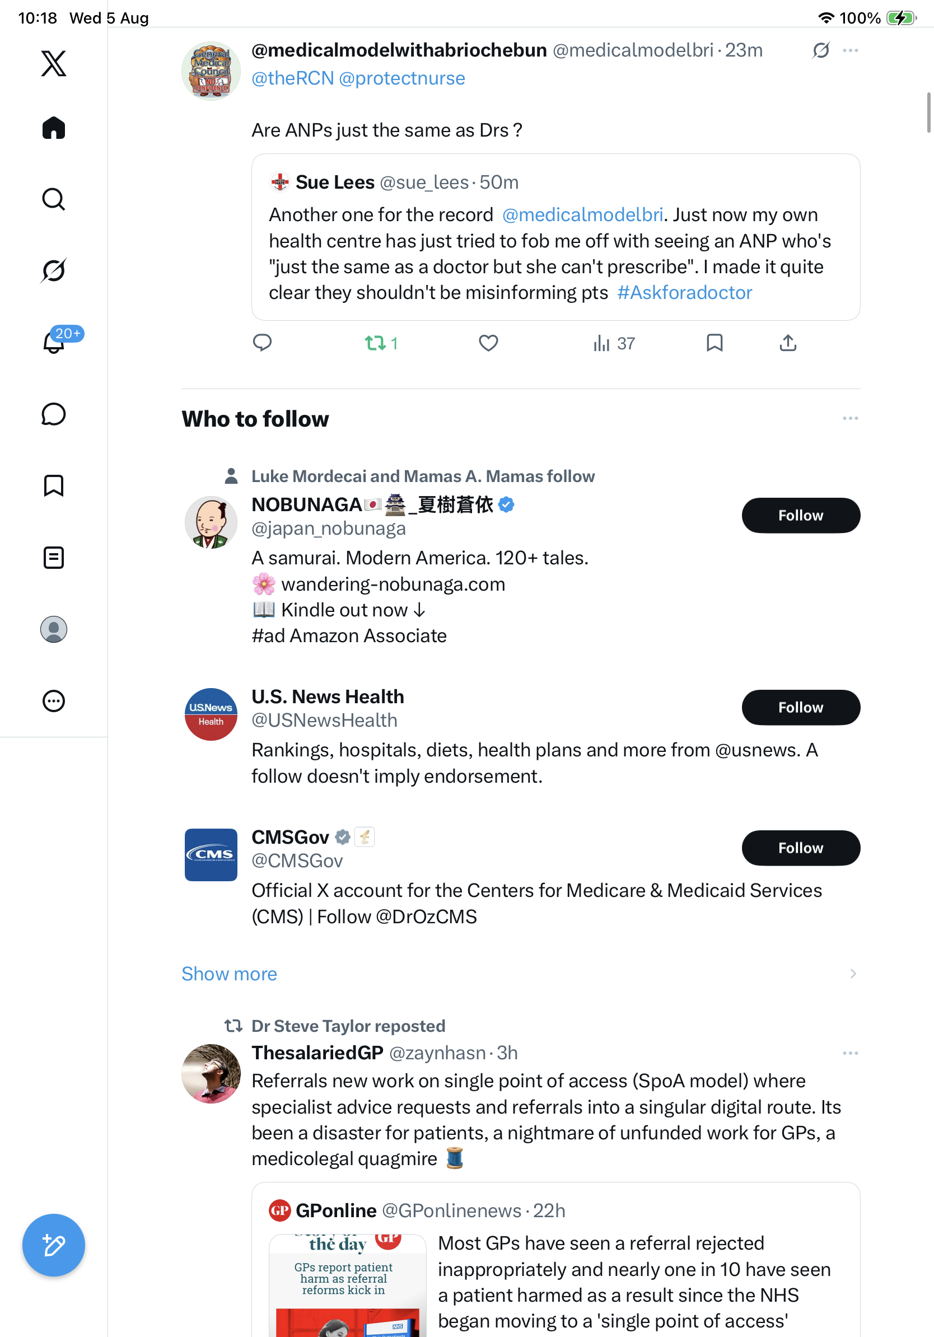Open the Grok icon in the sidebar
The width and height of the screenshot is (934, 1337).
[x=54, y=271]
